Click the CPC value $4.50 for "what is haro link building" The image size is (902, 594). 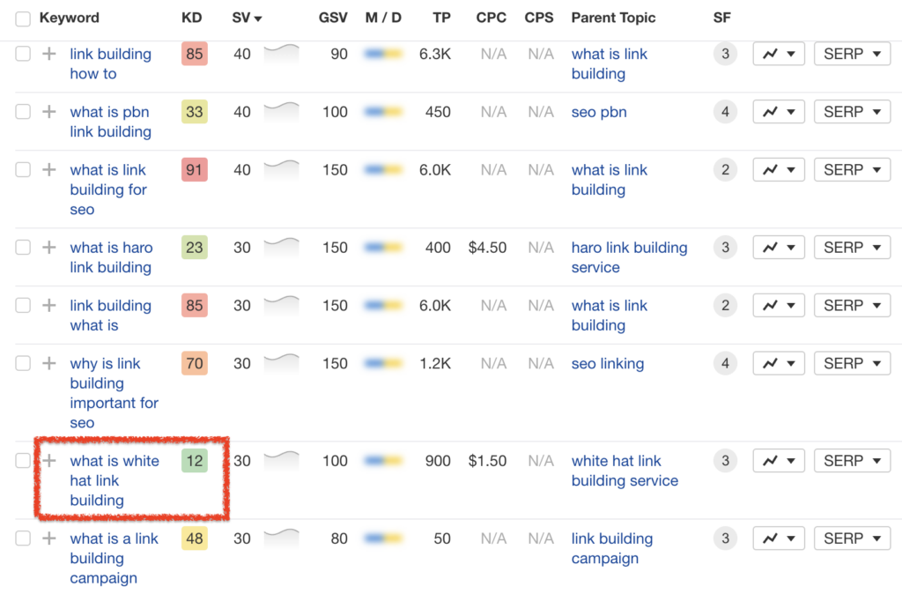pyautogui.click(x=487, y=248)
